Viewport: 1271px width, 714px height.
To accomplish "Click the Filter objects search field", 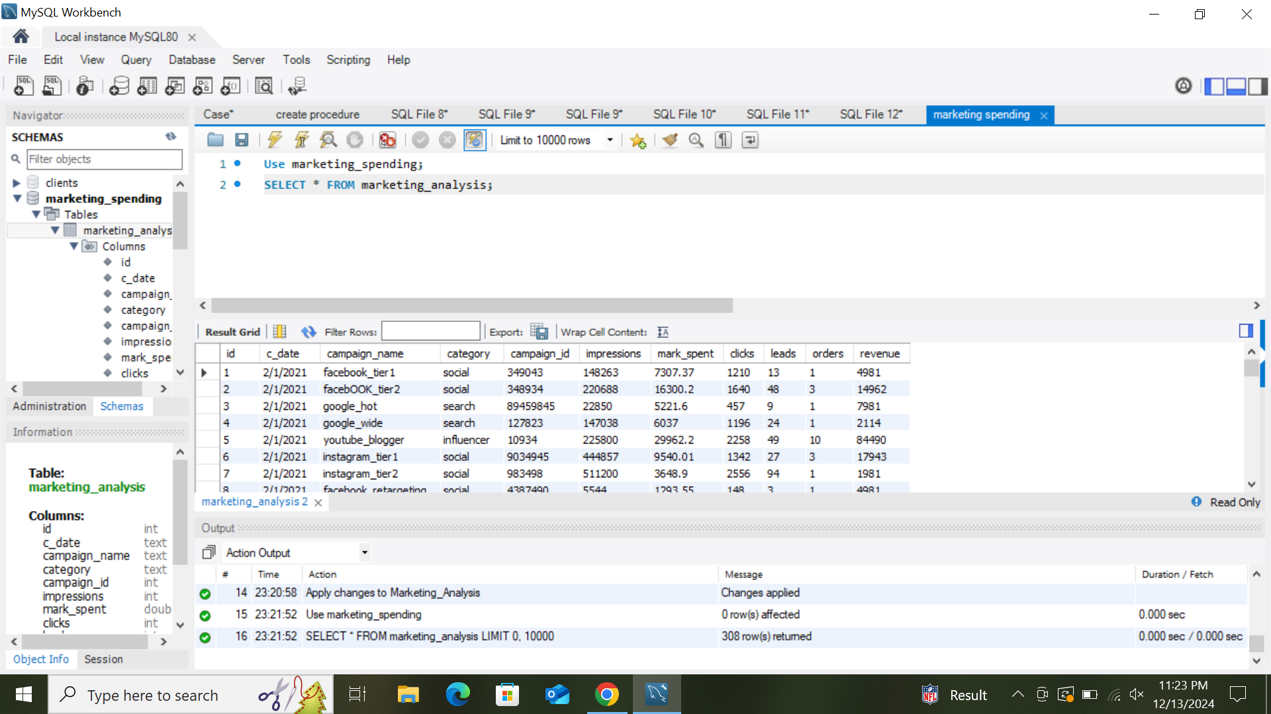I will tap(104, 159).
